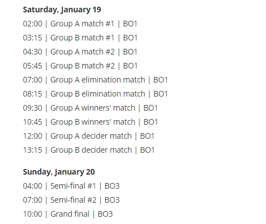Click the BO3 label on Grand final
Image resolution: width=266 pixels, height=224 pixels.
pyautogui.click(x=105, y=214)
